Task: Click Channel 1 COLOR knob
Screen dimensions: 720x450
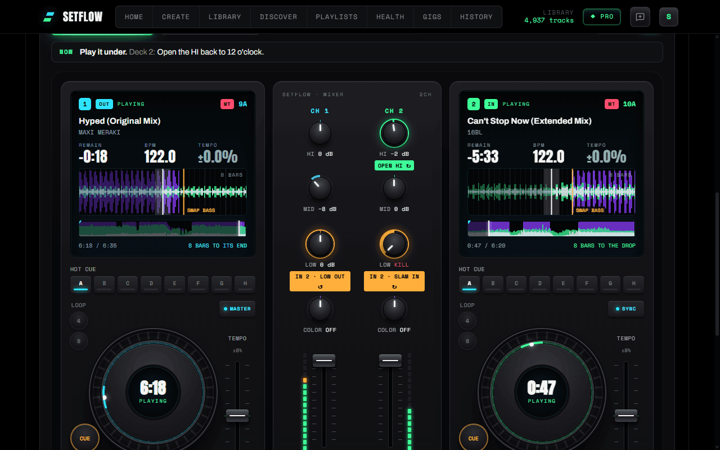Action: (320, 309)
